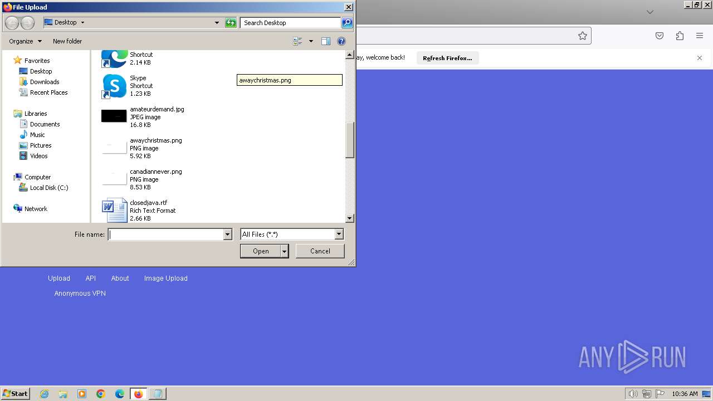The width and height of the screenshot is (713, 401).
Task: Focus the File name input field
Action: pos(166,234)
